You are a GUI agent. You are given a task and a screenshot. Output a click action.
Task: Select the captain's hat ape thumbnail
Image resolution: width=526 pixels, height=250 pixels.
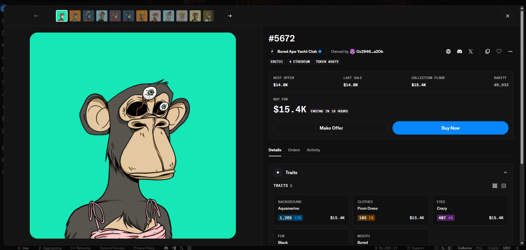pyautogui.click(x=88, y=16)
